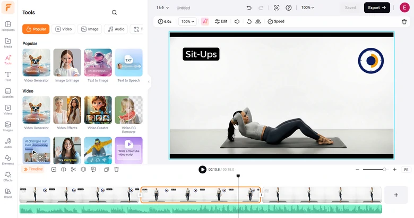Open the Text to Speech tool
This screenshot has height=218, width=414.
pos(128,65)
